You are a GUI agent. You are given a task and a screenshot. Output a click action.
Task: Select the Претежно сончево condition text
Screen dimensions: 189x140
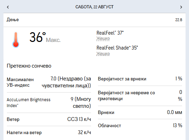(x=29, y=66)
